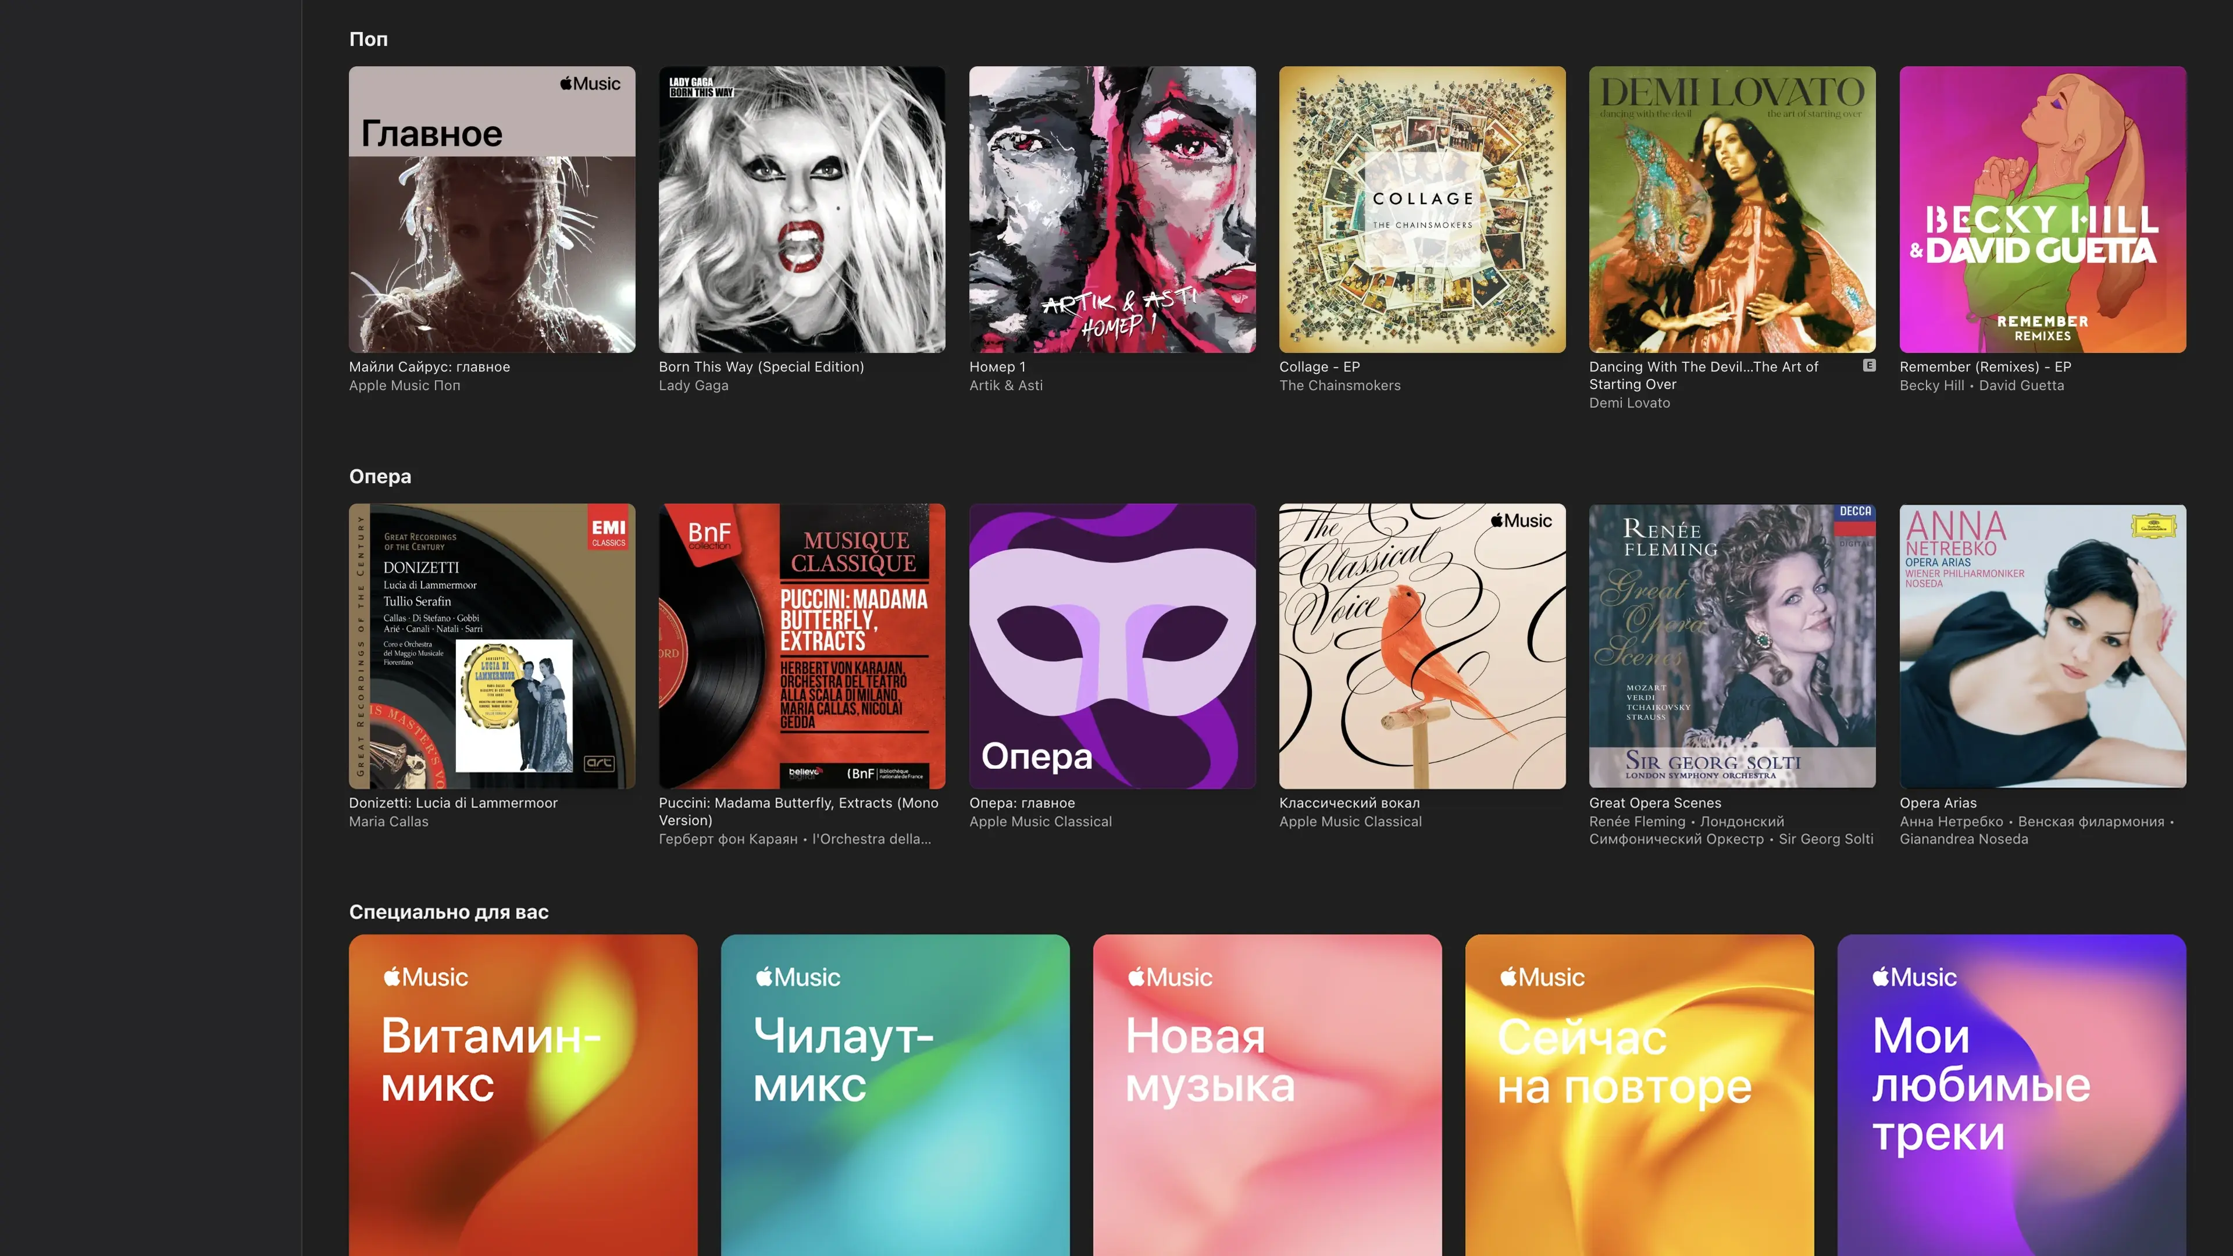The image size is (2233, 1256).
Task: Open Great Opera Scenes album by Renée Fleming
Action: (x=1731, y=646)
